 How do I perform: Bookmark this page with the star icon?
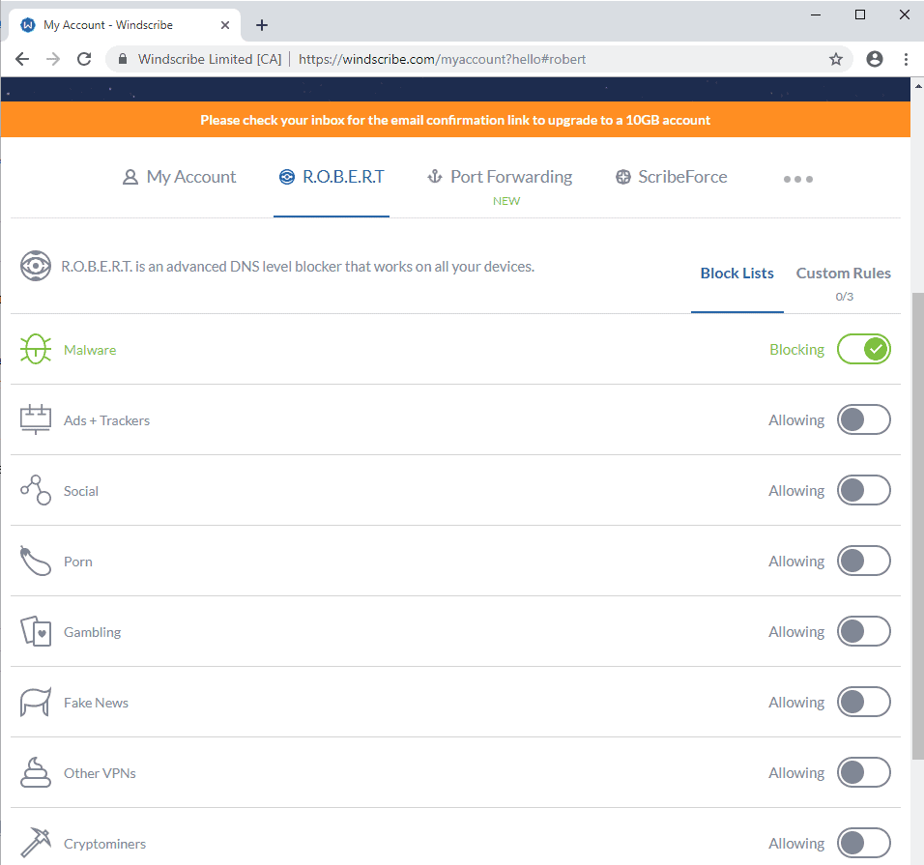(836, 59)
